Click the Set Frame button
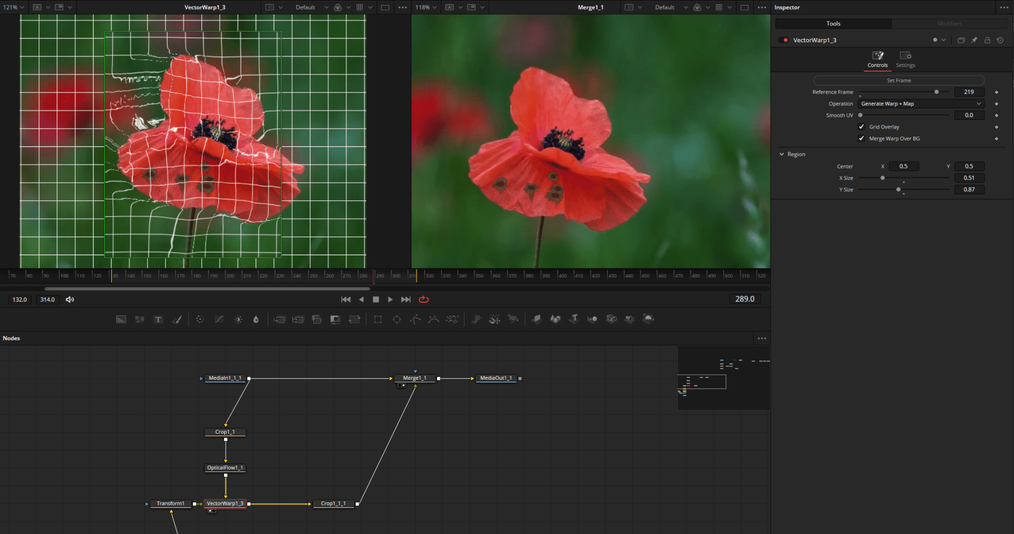 pyautogui.click(x=898, y=80)
